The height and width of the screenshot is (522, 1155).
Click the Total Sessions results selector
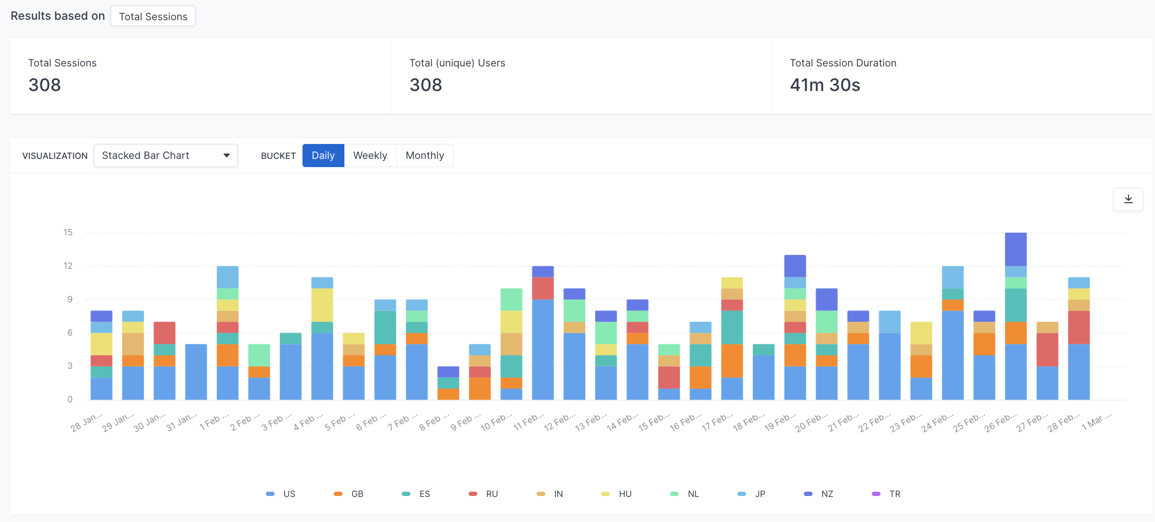pos(153,16)
